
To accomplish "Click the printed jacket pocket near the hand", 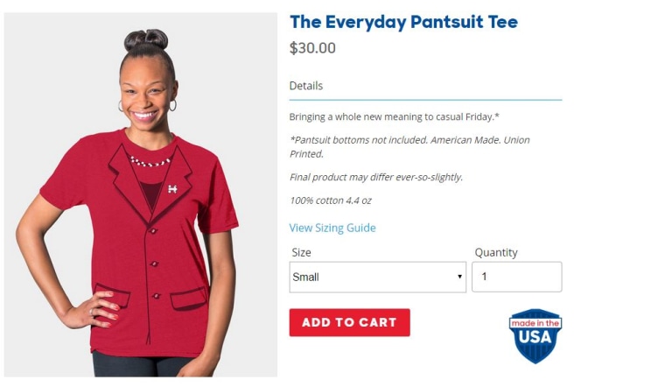I will click(113, 294).
